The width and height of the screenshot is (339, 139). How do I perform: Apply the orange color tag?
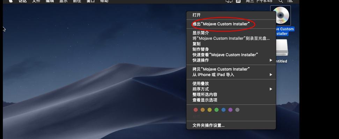click(x=202, y=110)
